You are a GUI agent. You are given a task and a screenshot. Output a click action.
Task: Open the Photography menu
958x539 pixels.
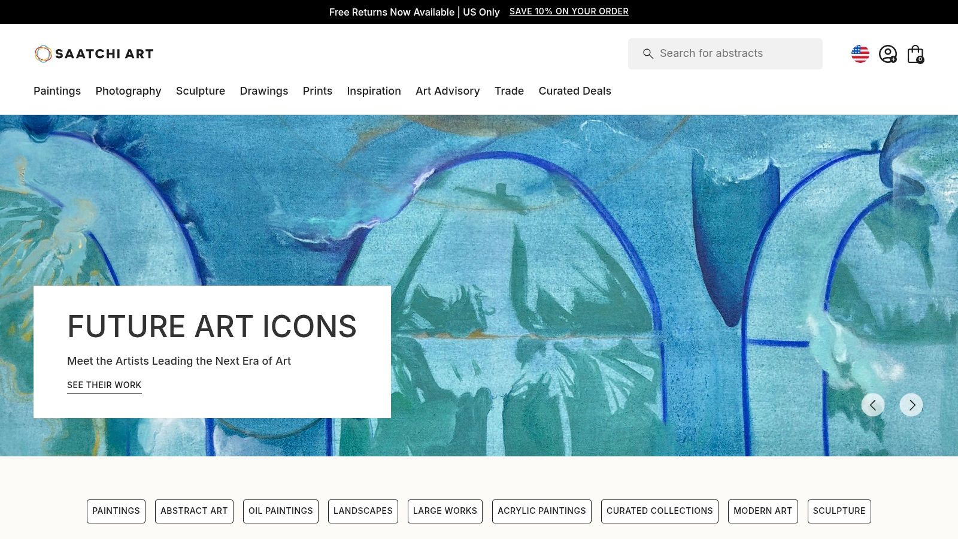point(128,91)
